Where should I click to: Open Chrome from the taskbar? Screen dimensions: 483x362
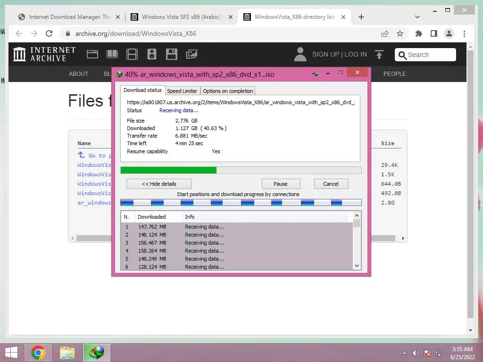point(38,353)
